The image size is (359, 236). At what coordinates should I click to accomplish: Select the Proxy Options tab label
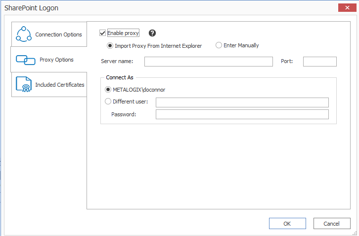coord(56,60)
